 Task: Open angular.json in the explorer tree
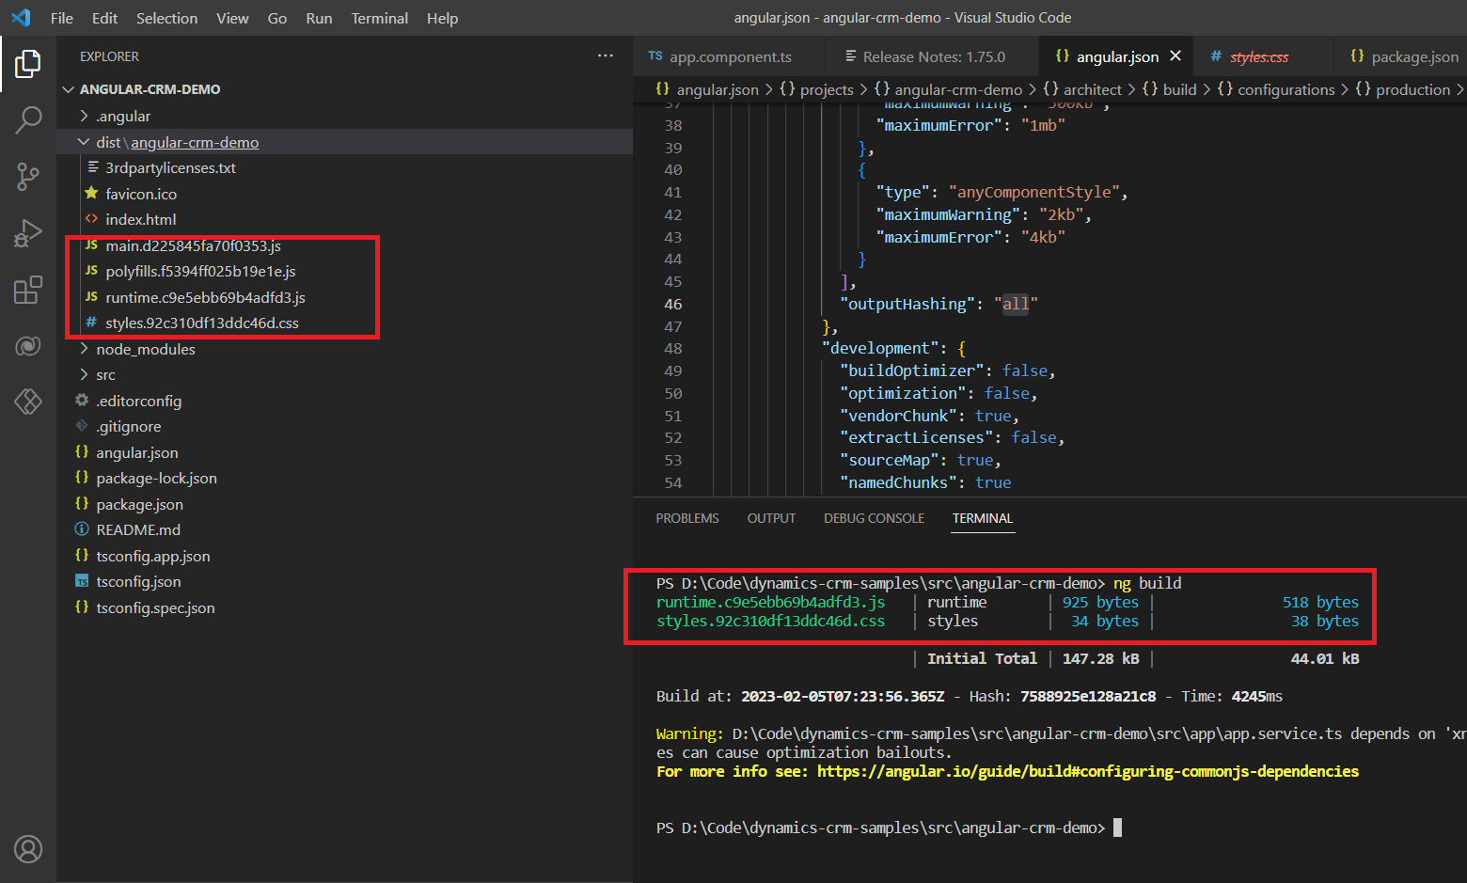pos(136,452)
